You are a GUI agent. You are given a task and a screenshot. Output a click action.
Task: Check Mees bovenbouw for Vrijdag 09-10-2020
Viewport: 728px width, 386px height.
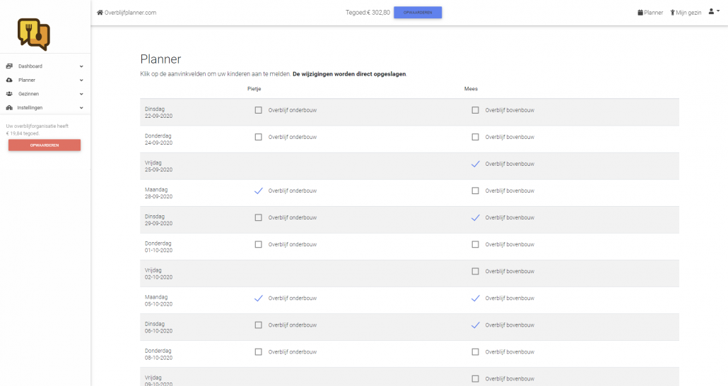pos(475,379)
